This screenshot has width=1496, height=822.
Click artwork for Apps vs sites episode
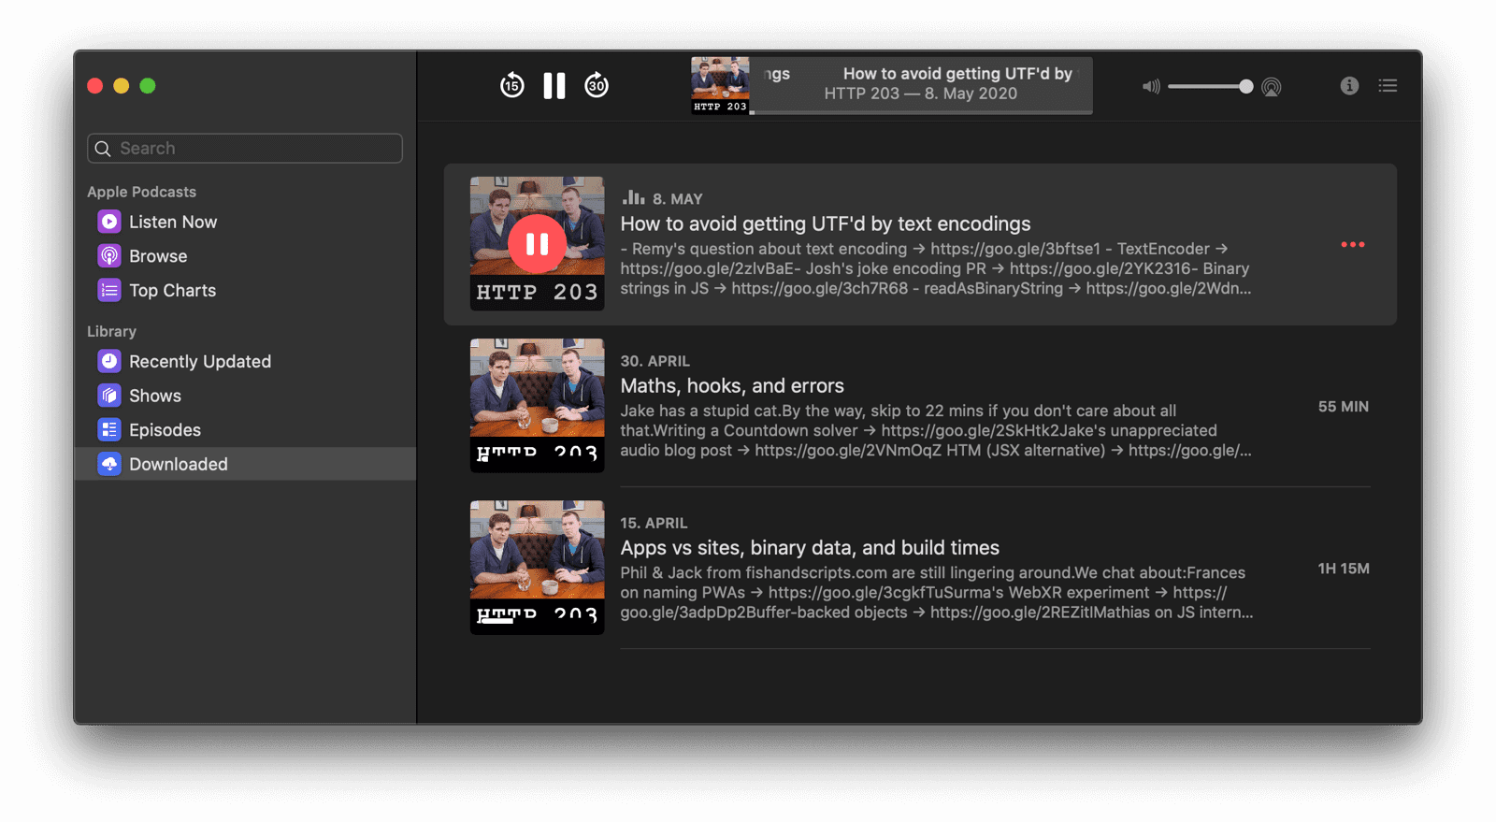point(537,568)
